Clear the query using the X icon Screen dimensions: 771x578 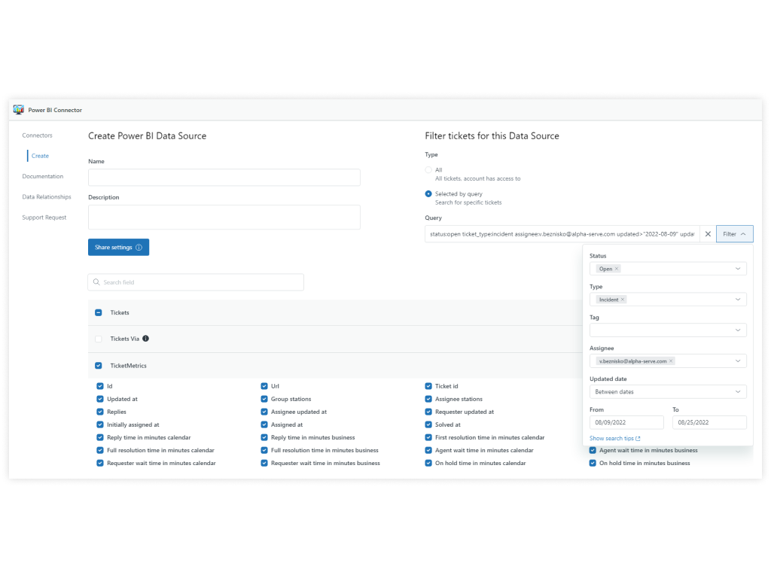pyautogui.click(x=708, y=233)
